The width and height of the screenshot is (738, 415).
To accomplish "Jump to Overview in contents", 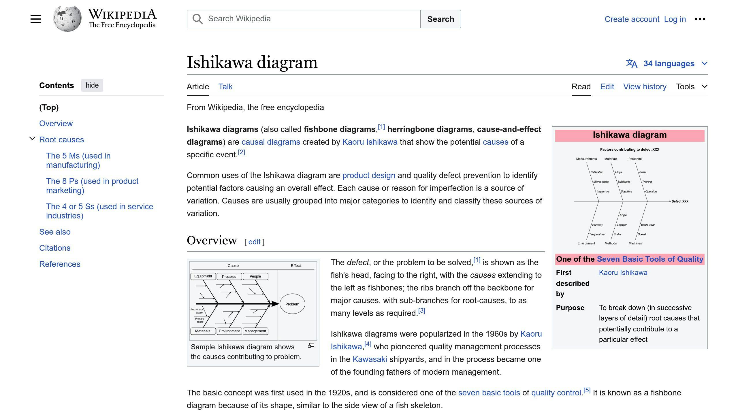I will (x=56, y=123).
